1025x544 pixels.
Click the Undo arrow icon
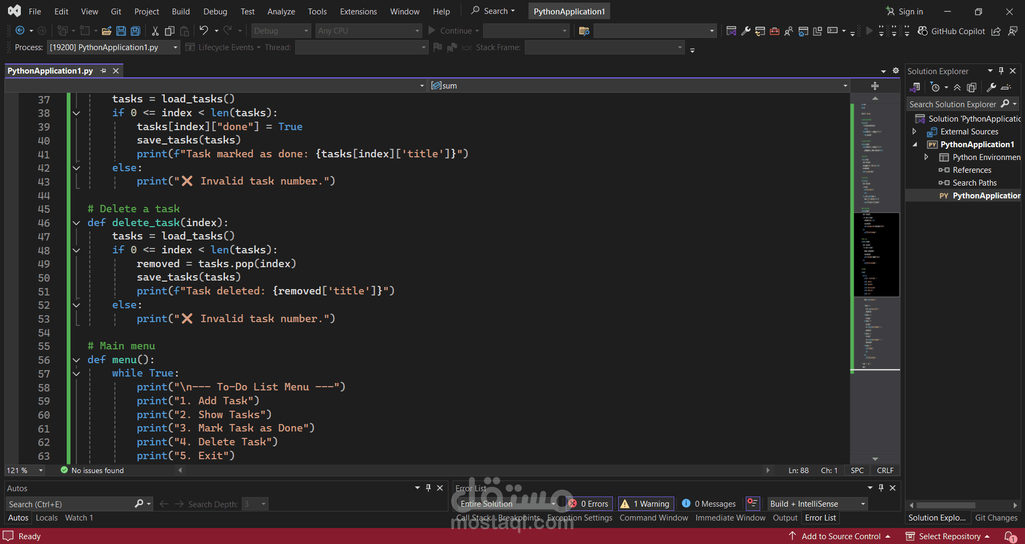[203, 31]
